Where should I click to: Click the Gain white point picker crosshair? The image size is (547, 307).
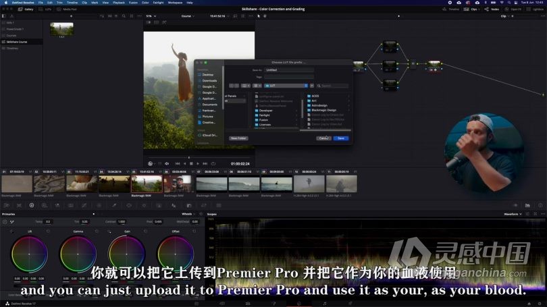(109, 231)
